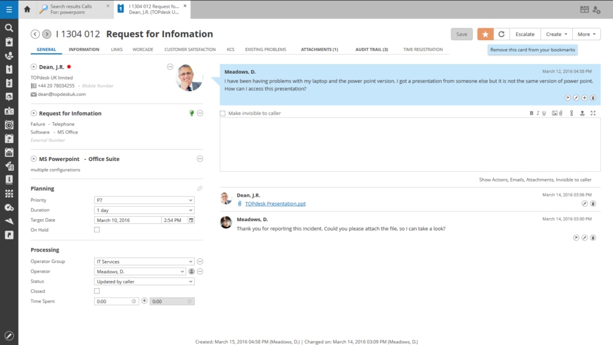Expand Request for Infomation category section
This screenshot has width=613, height=345.
tap(34, 113)
